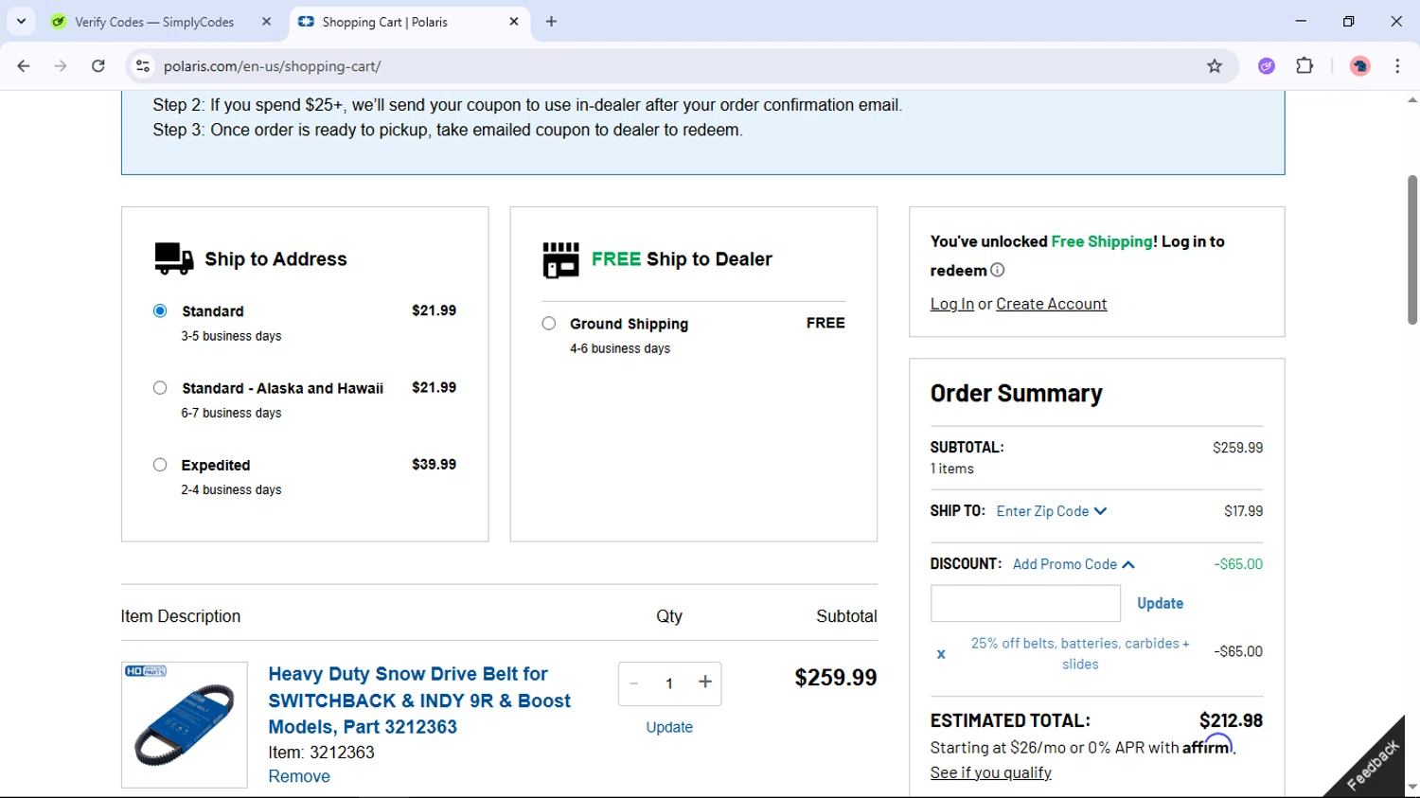This screenshot has width=1420, height=798.
Task: Open the Heavy Duty Snow Drive Belt product link
Action: click(419, 700)
